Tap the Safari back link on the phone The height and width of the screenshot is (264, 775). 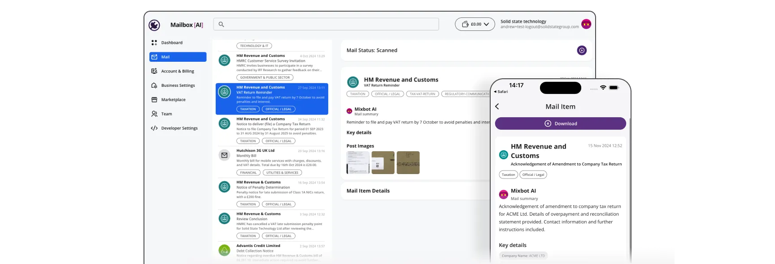click(x=501, y=92)
